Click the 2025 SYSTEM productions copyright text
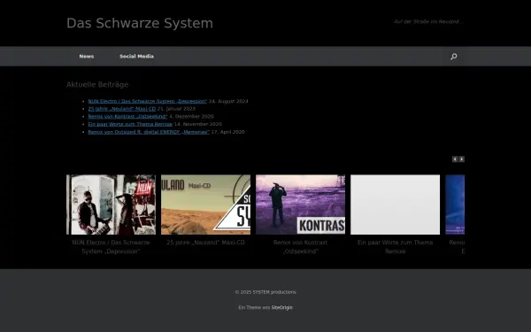Screen dimensions: 531x332 coord(265,292)
